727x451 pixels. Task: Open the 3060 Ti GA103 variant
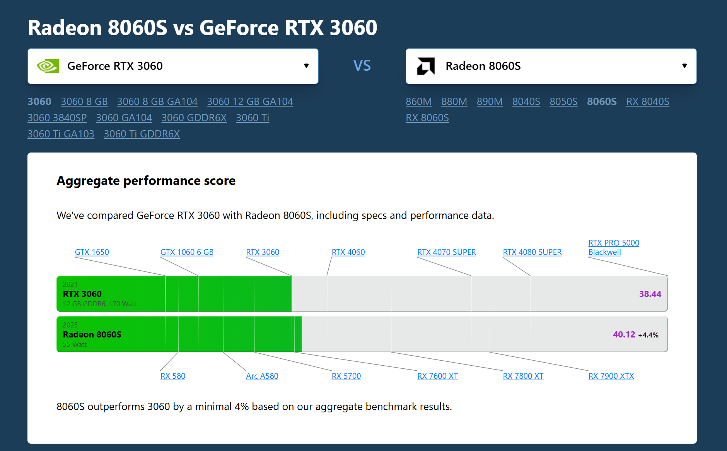61,134
